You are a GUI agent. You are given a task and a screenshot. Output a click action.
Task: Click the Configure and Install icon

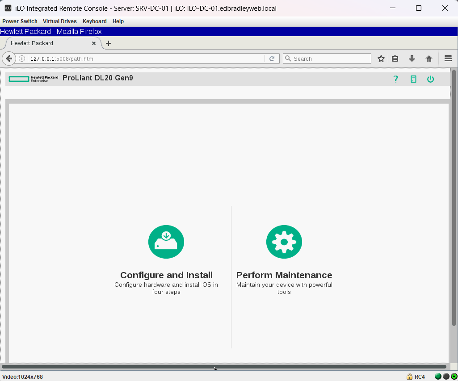click(x=166, y=242)
